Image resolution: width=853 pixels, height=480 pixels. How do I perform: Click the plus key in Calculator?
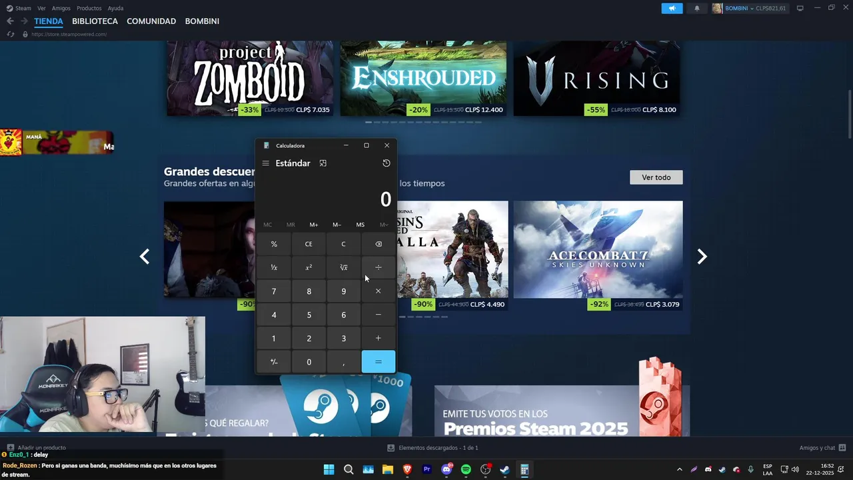[x=379, y=338]
